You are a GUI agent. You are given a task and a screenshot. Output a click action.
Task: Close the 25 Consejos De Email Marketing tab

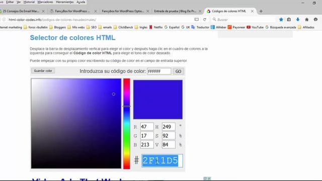tap(43, 11)
